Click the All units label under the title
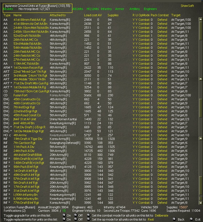The image size is (203, 222). [8, 9]
